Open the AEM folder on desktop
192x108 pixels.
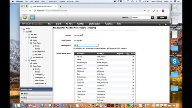(x=175, y=89)
